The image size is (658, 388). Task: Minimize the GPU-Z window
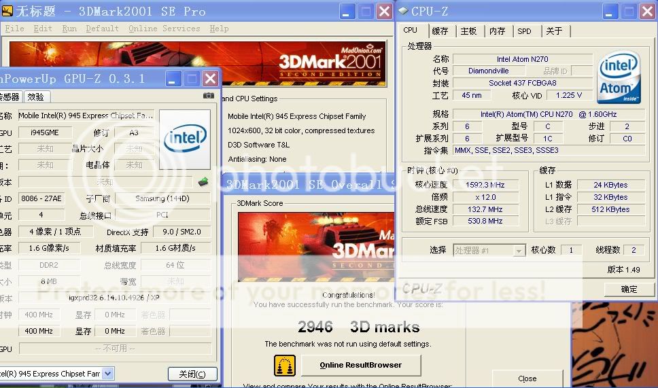pyautogui.click(x=173, y=79)
